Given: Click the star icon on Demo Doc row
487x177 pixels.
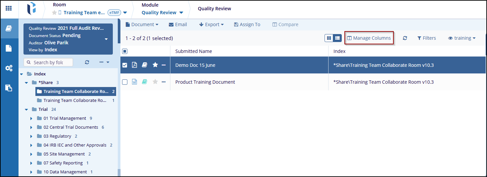Looking at the screenshot, I should 155,65.
